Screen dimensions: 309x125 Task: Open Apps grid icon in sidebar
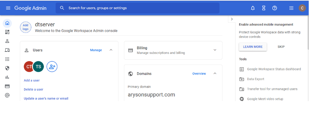pyautogui.click(x=7, y=59)
